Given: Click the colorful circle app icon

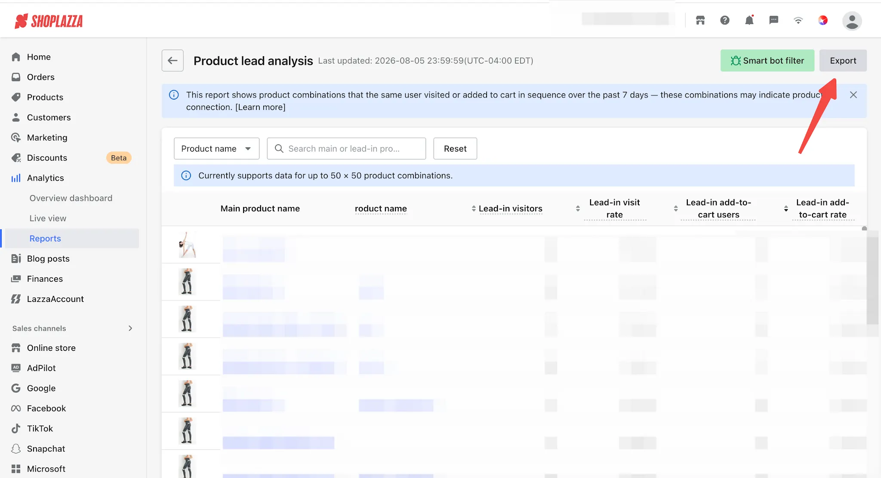Looking at the screenshot, I should 822,20.
